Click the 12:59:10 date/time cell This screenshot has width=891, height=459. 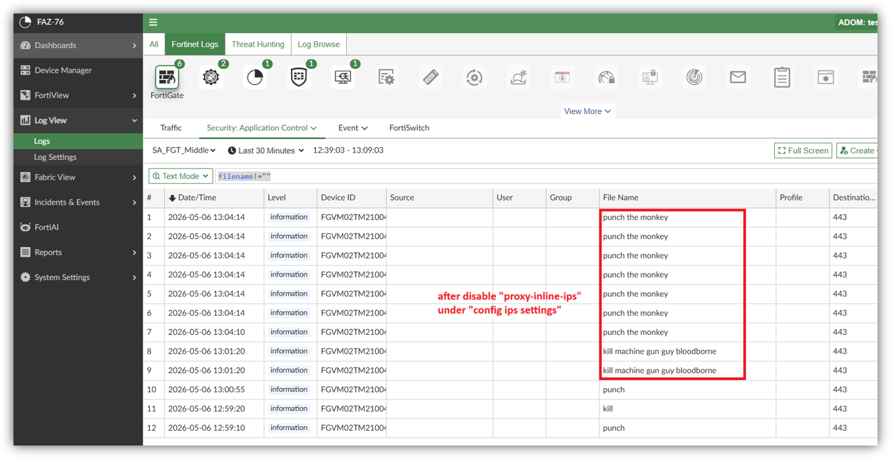coord(207,428)
